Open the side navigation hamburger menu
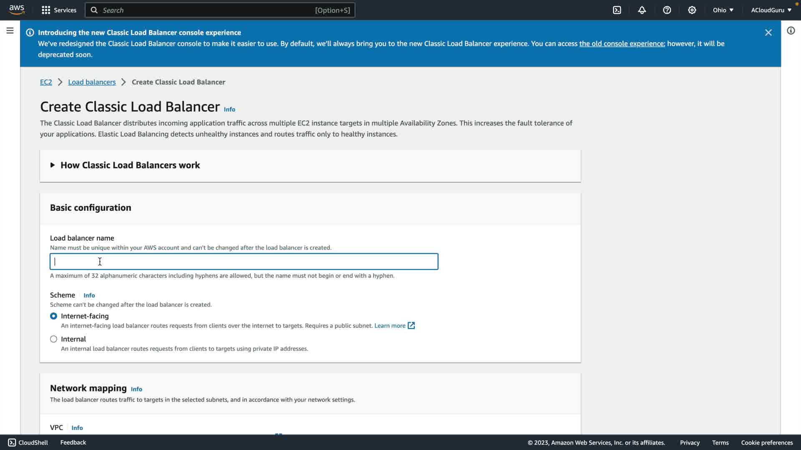 [x=10, y=31]
